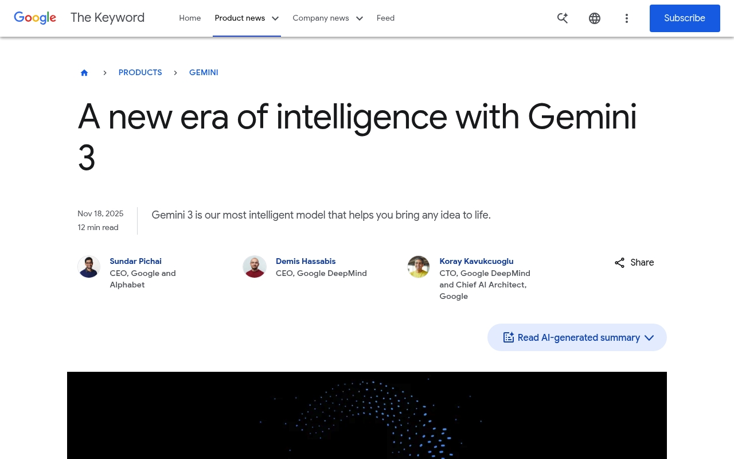This screenshot has width=734, height=459.
Task: Go to the Home nav item
Action: [x=190, y=18]
